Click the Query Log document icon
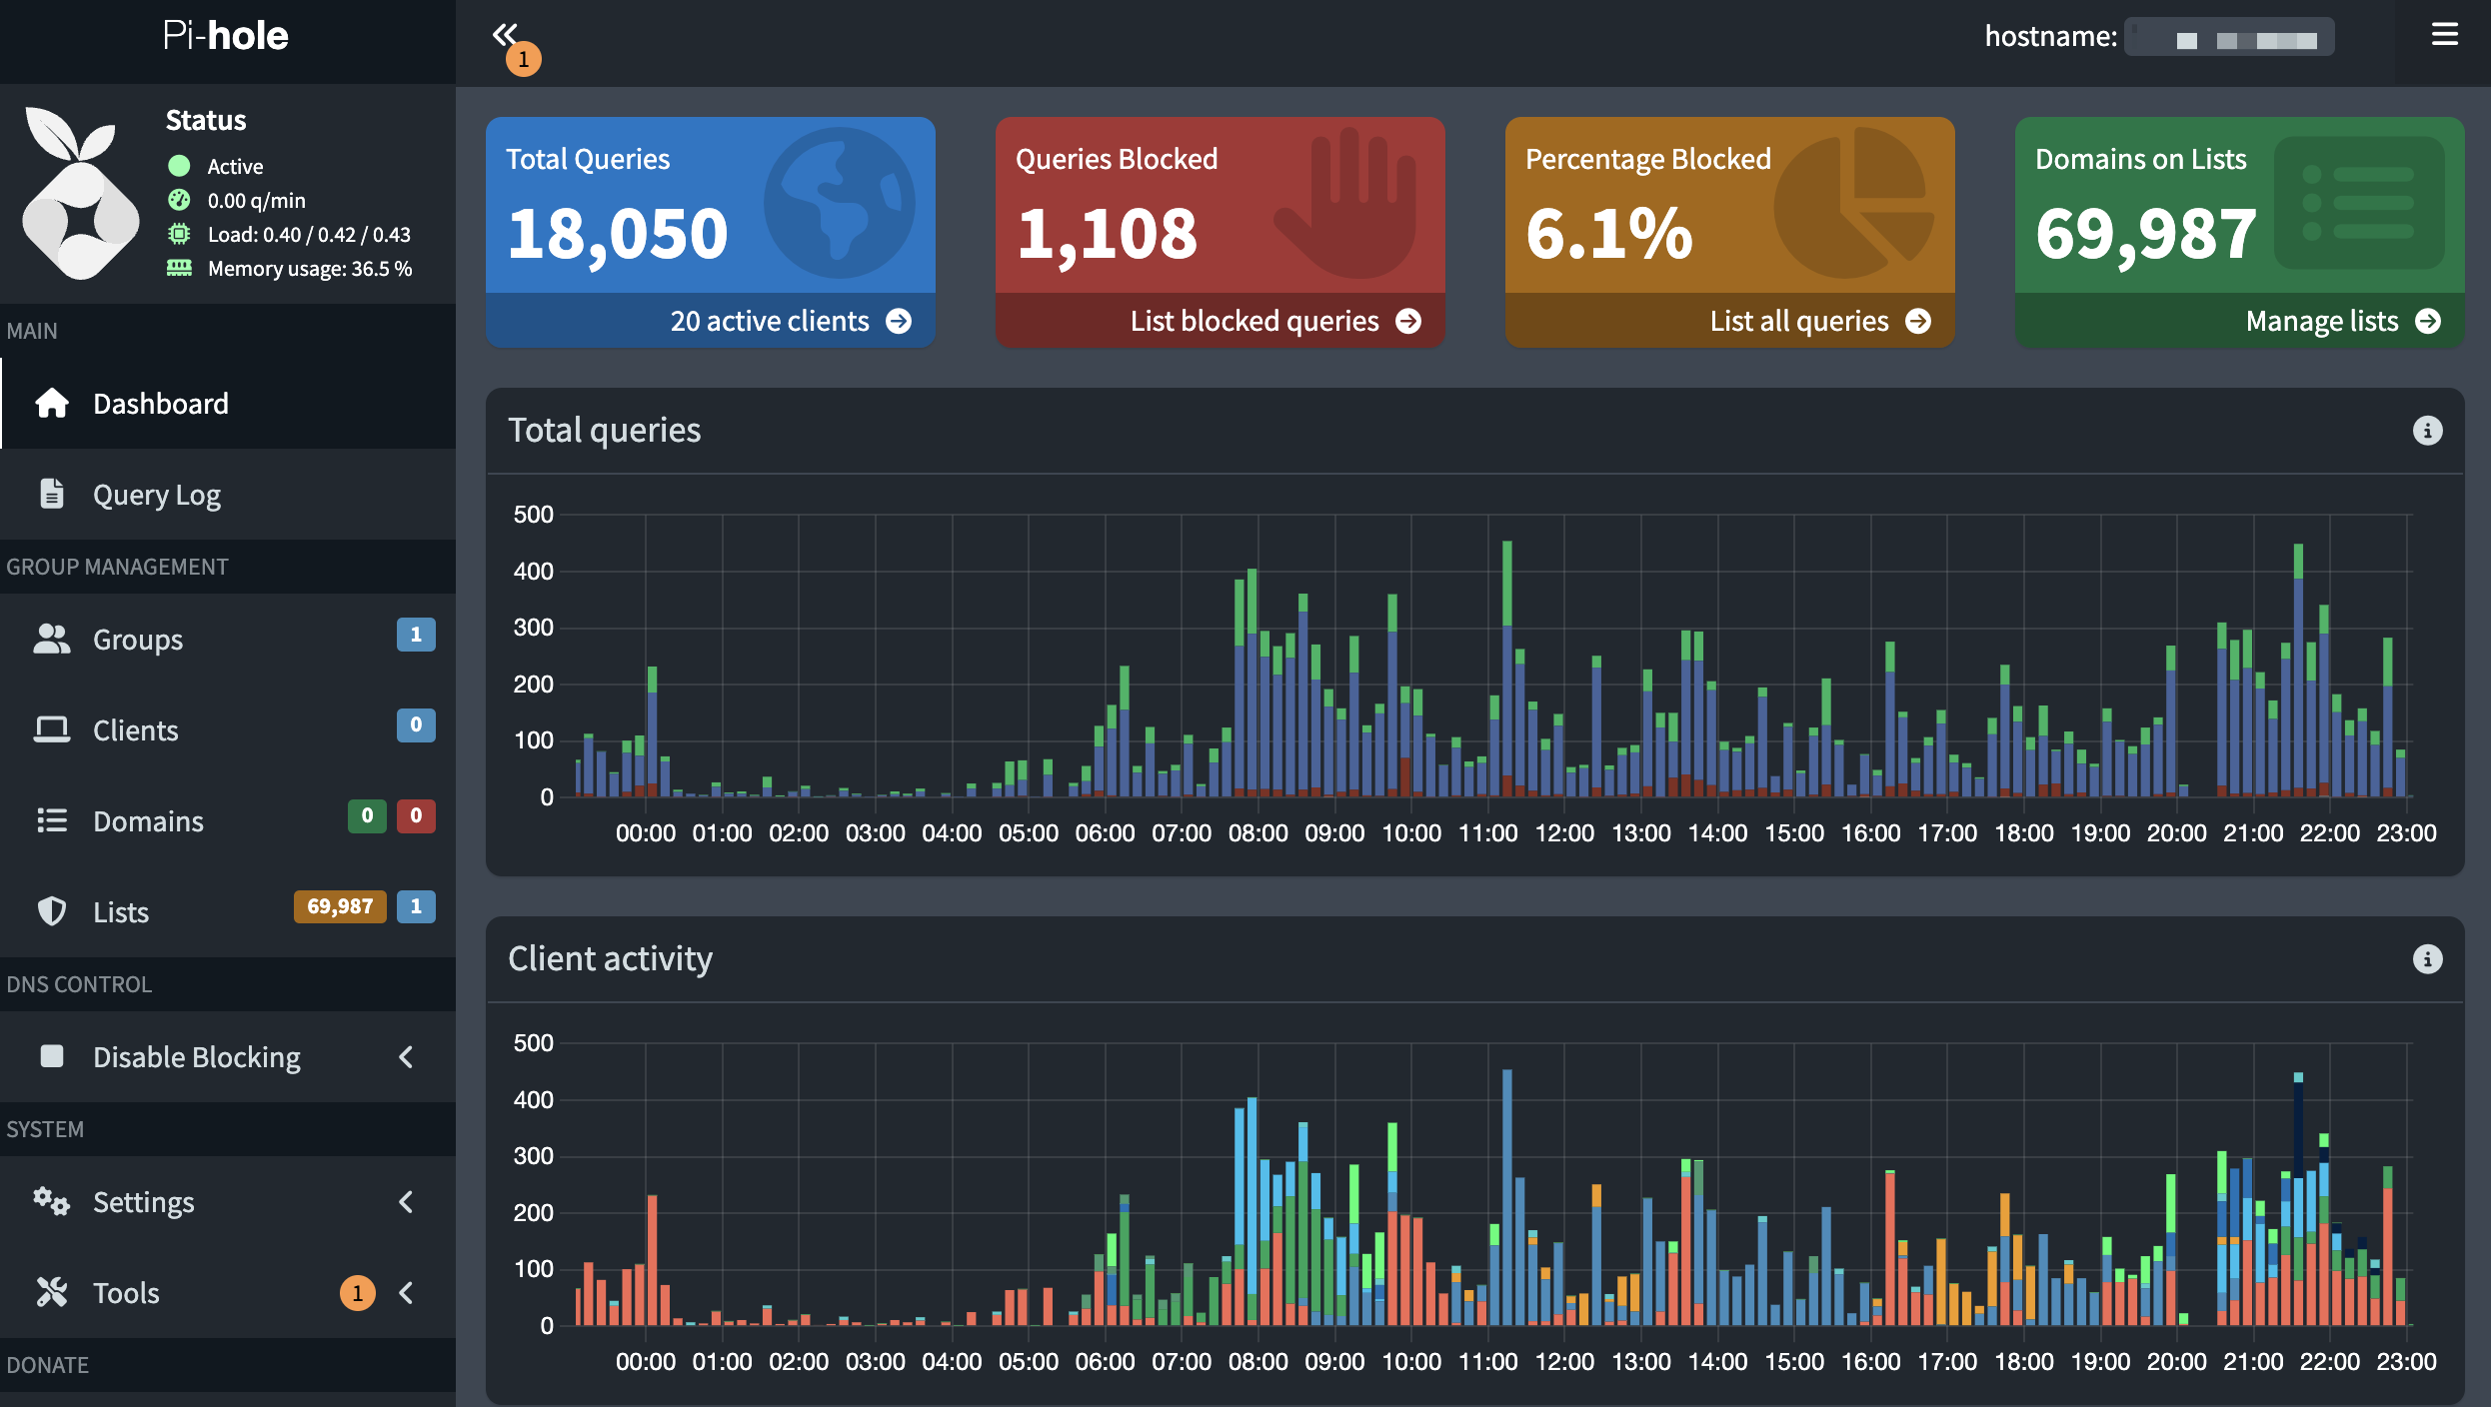2491x1407 pixels. [x=52, y=495]
